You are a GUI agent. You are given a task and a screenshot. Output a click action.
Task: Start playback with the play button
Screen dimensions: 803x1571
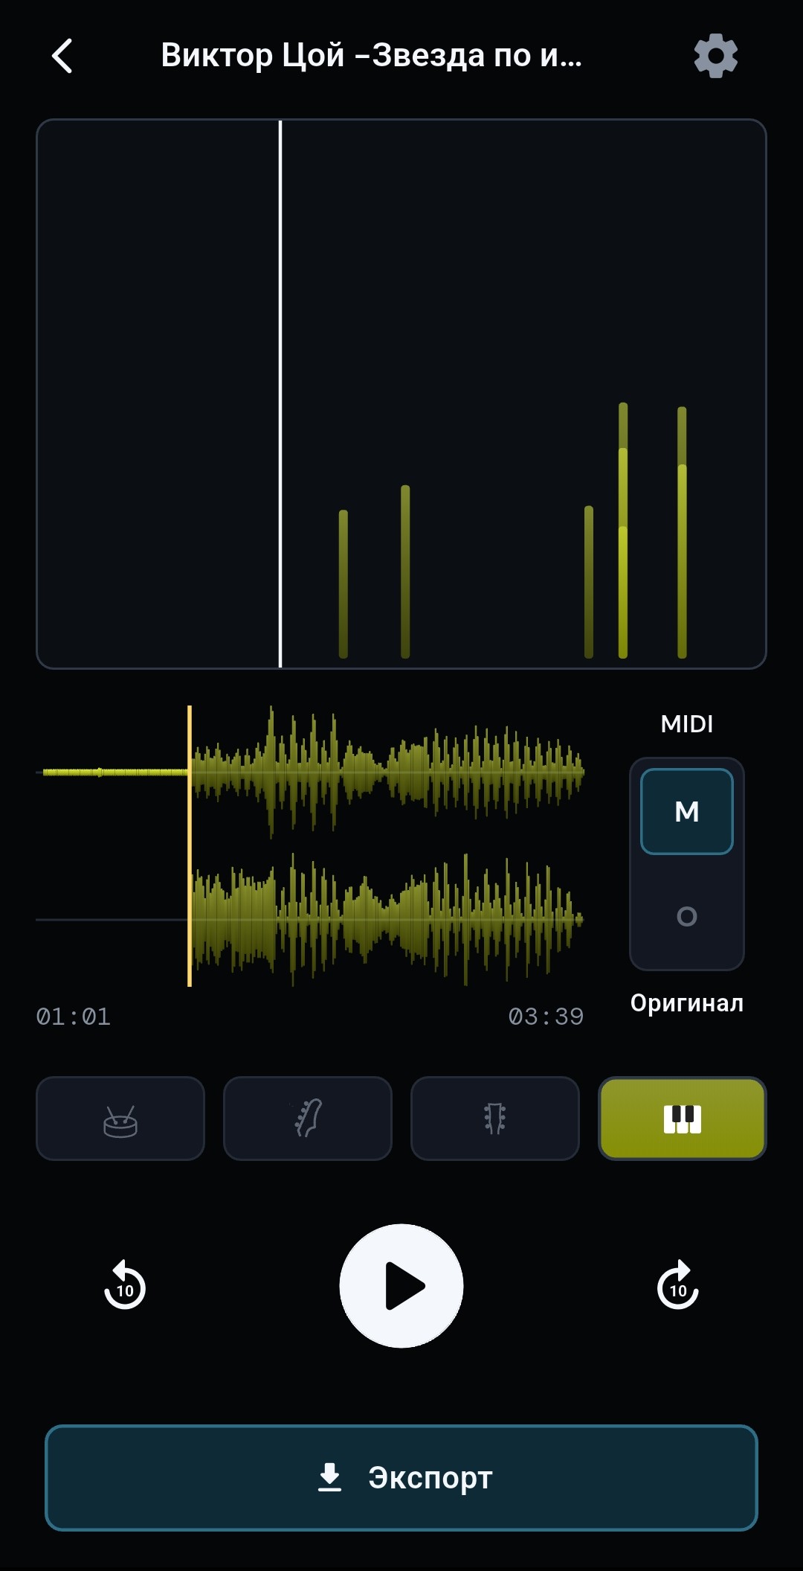point(401,1285)
